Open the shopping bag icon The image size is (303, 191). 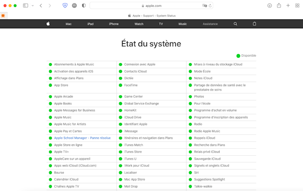pyautogui.click(x=255, y=24)
